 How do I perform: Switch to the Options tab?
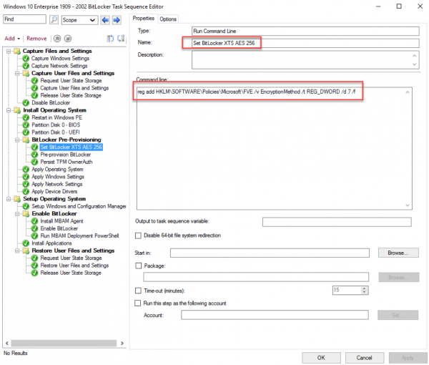pos(168,19)
